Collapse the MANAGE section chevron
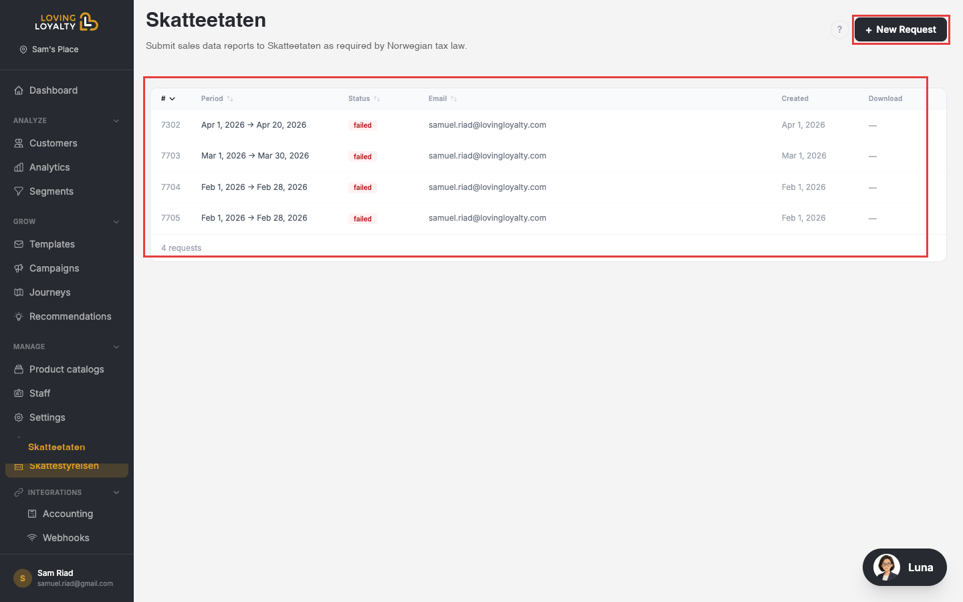 (x=116, y=347)
